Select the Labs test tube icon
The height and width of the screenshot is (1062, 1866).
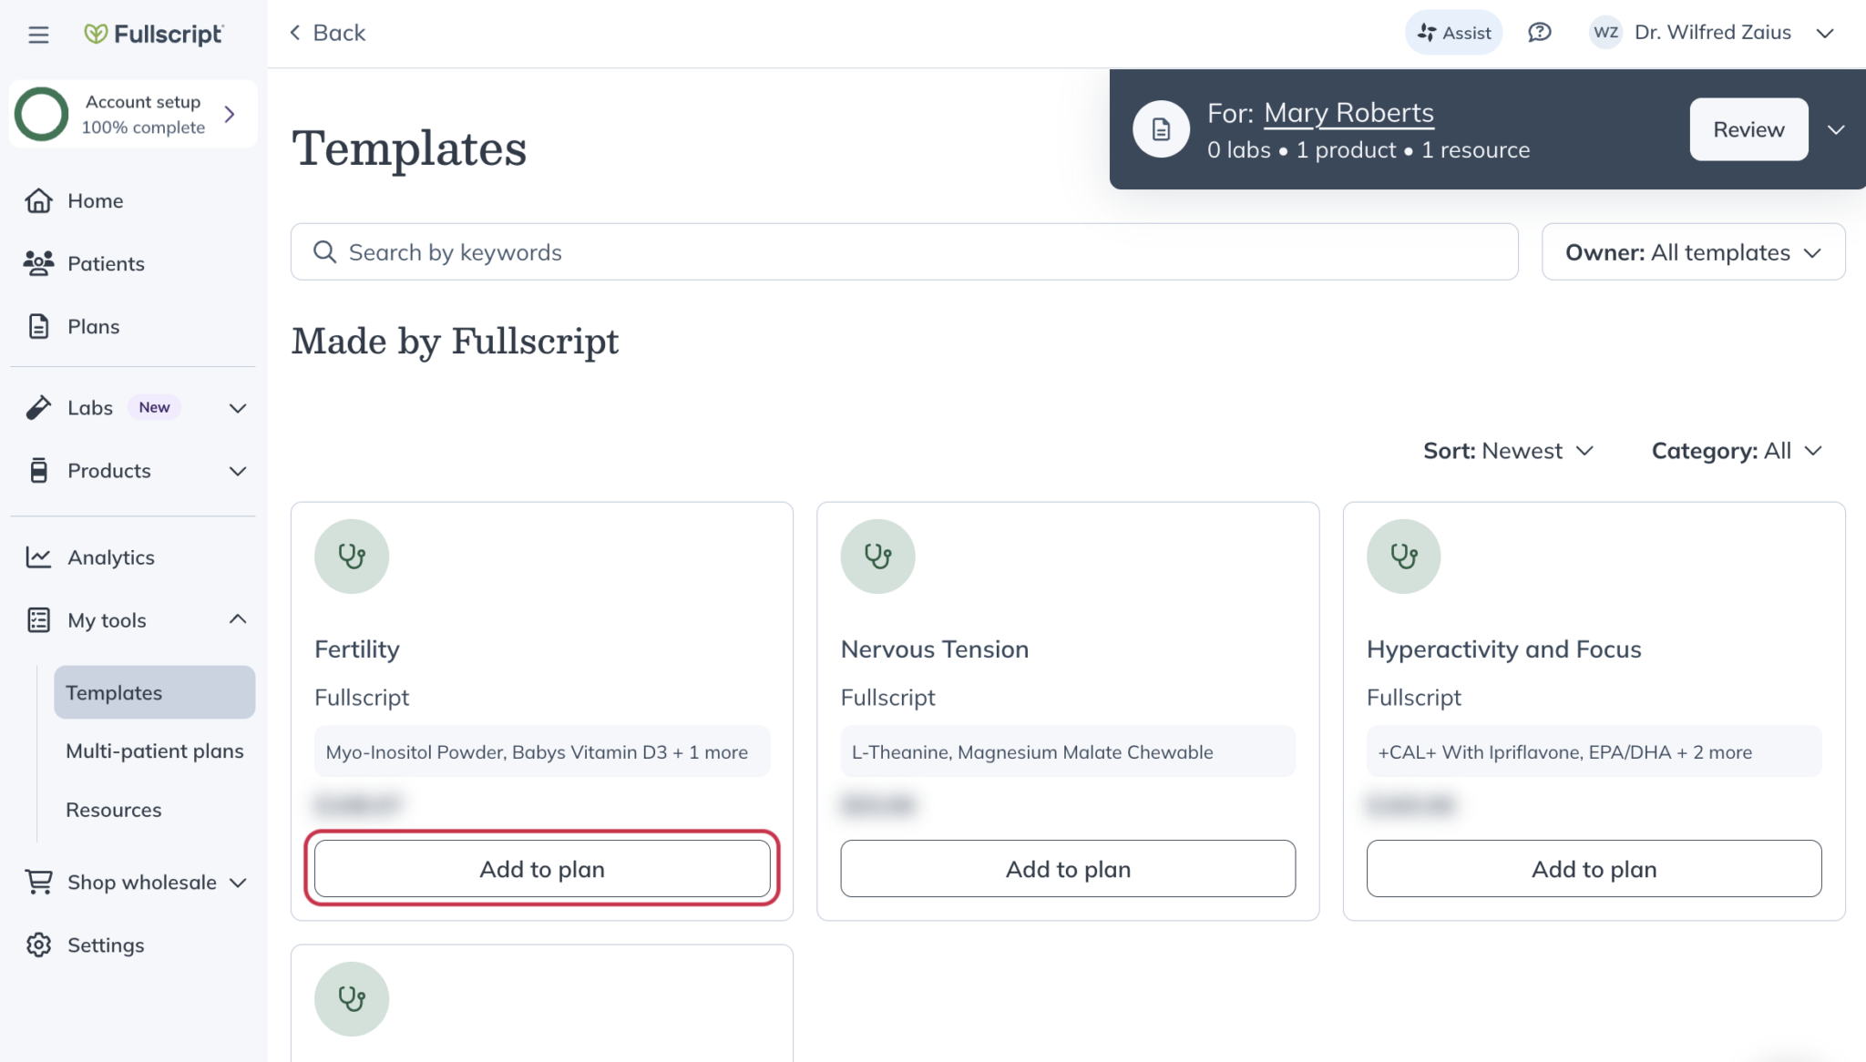click(37, 407)
